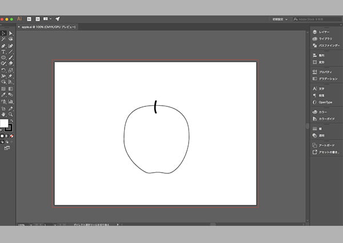Select the Ellipse shape tool
343x243 pixels.
coord(3,58)
